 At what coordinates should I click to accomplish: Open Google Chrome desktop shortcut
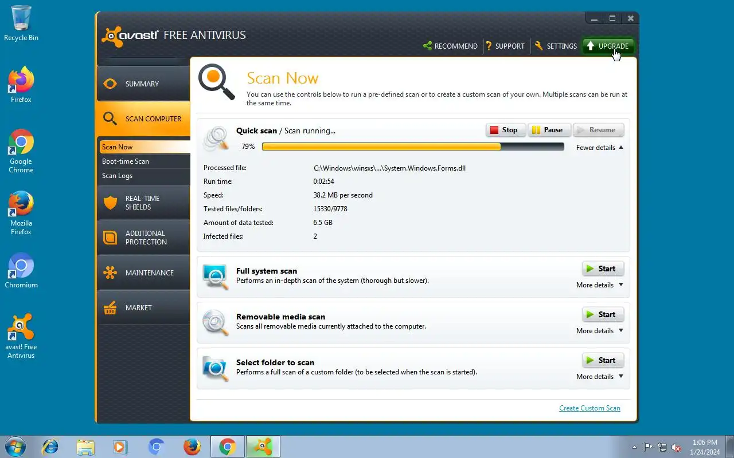click(21, 151)
